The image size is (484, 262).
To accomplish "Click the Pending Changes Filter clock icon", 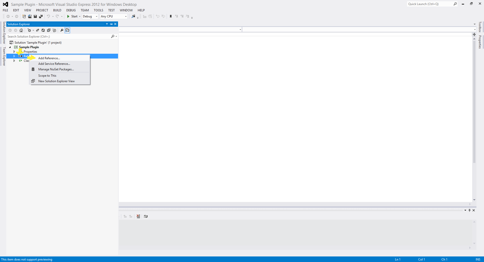I will pyautogui.click(x=29, y=30).
